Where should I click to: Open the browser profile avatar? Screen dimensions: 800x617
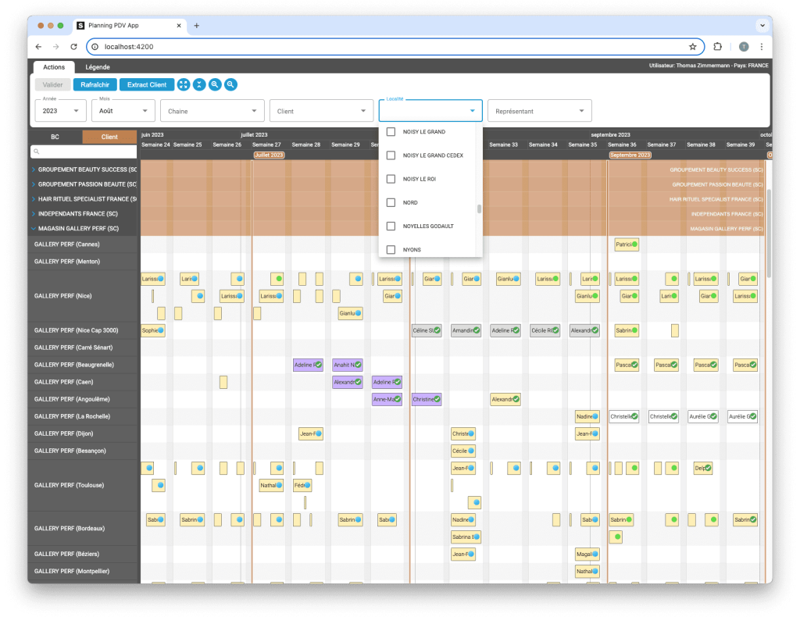[x=744, y=46]
